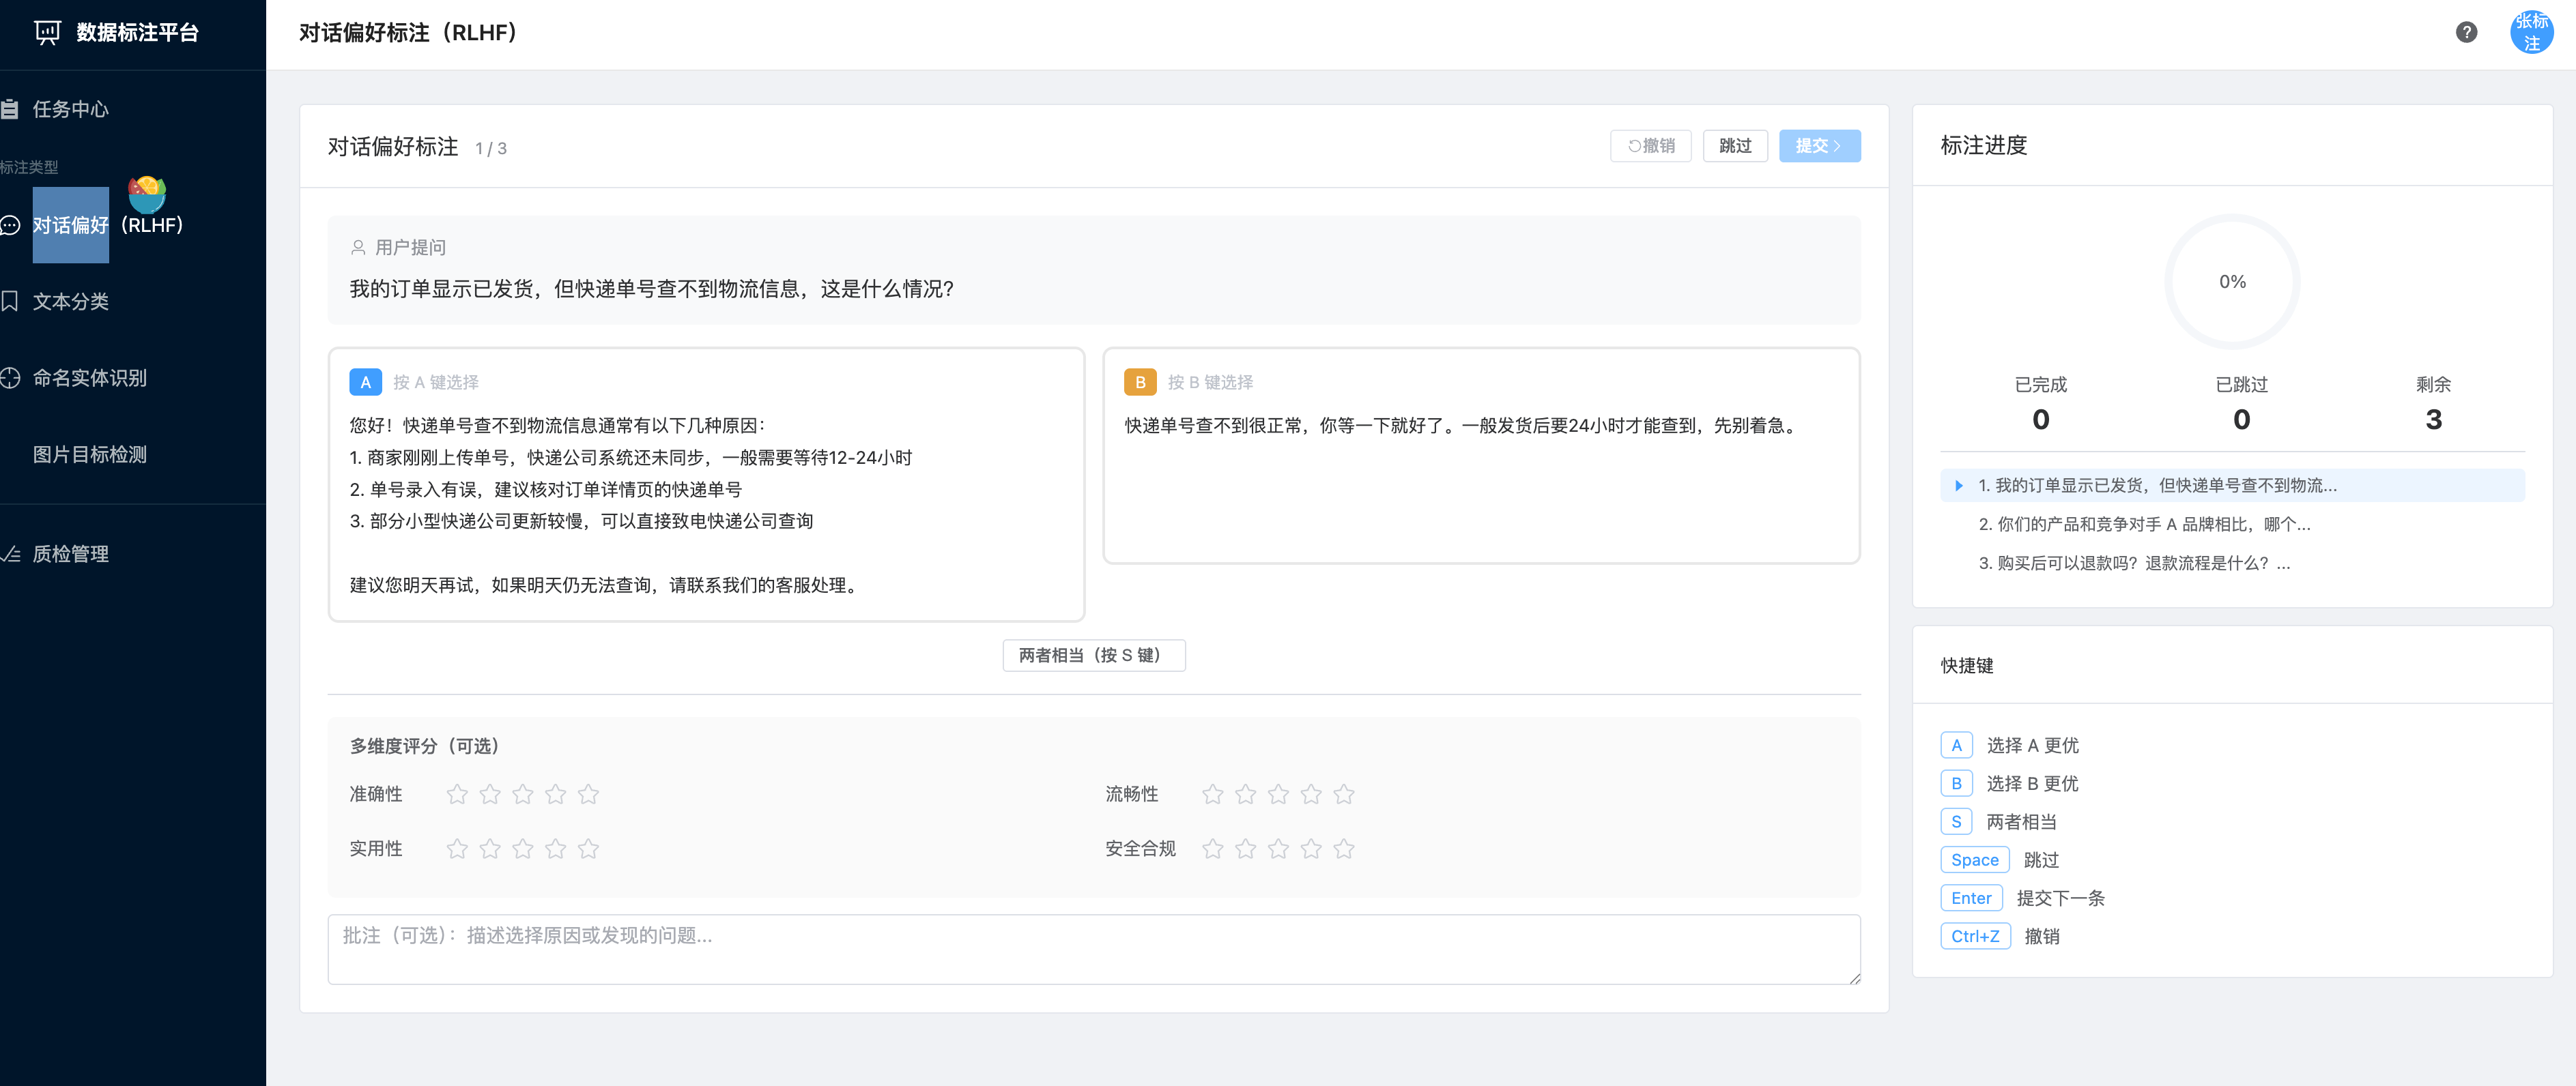Select response B card as preferred
This screenshot has width=2576, height=1086.
tap(1481, 456)
